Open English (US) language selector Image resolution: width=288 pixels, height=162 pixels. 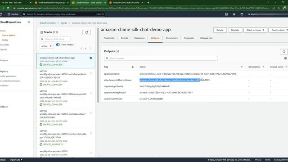pyautogui.click(x=16, y=160)
